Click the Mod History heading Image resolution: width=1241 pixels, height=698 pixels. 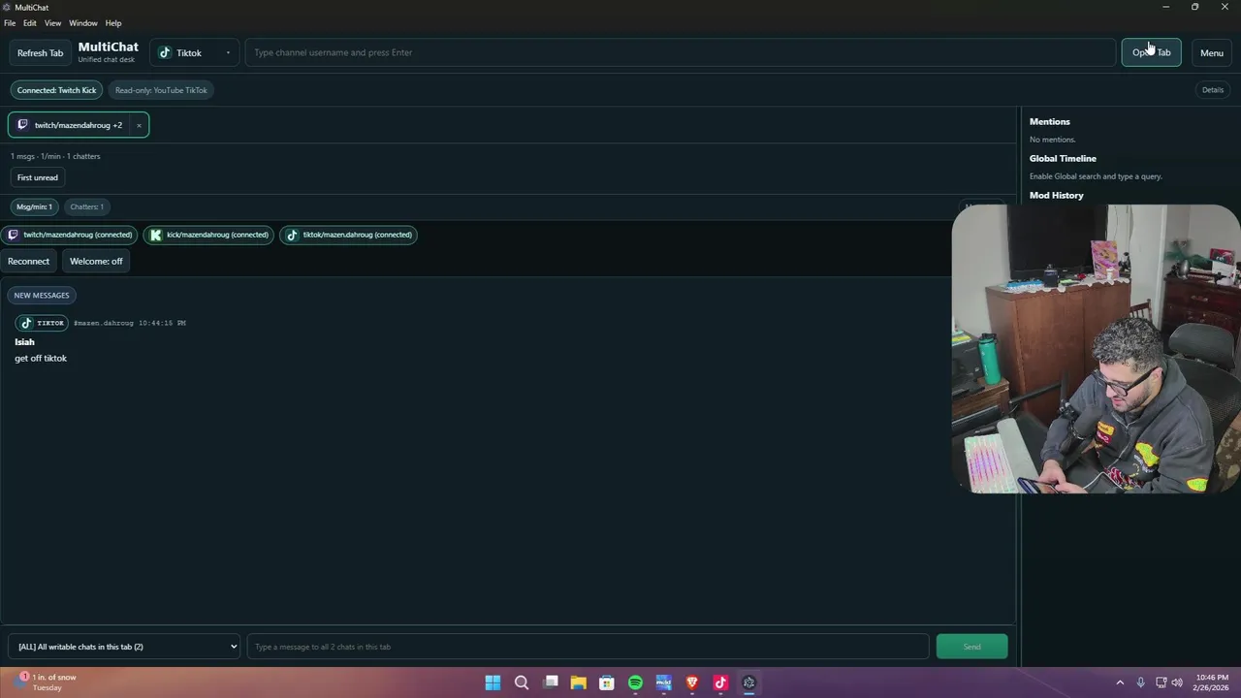pos(1056,195)
